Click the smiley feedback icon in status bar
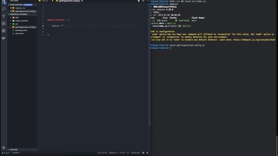This screenshot has height=156, width=278. coord(143,153)
